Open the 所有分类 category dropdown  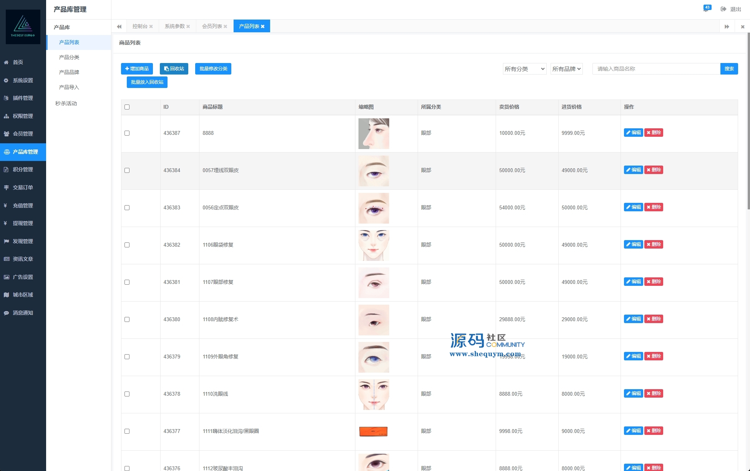pyautogui.click(x=524, y=69)
